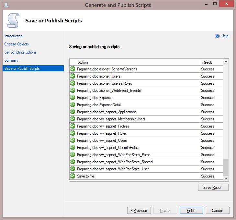Viewport: 236px width, 220px height.
Task: Click the Action column header
Action: coord(83,62)
